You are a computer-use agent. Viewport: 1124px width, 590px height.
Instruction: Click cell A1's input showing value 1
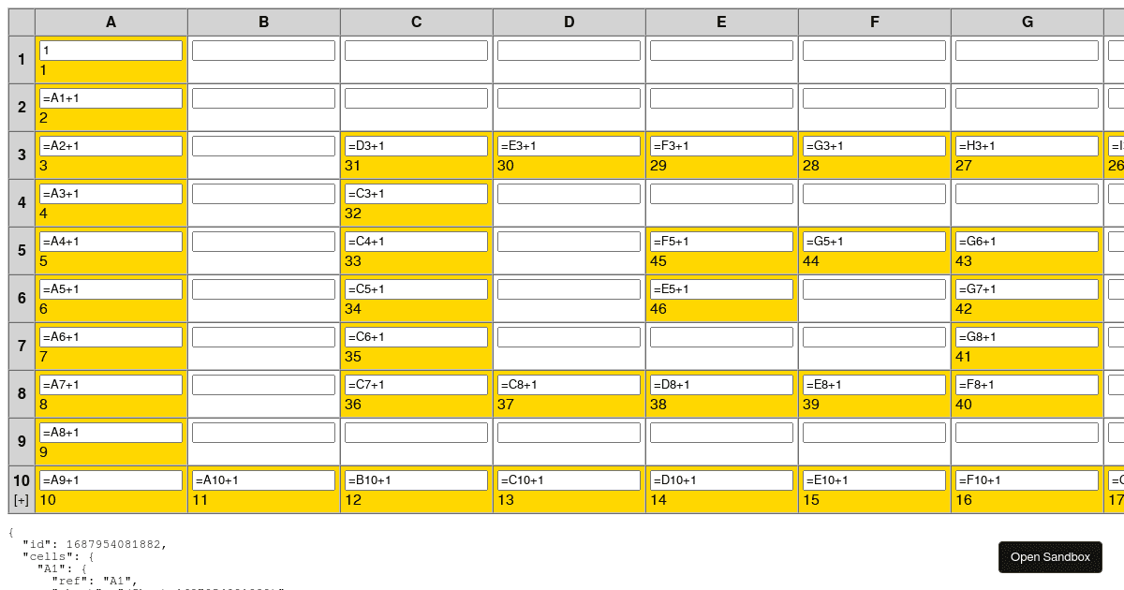(111, 50)
